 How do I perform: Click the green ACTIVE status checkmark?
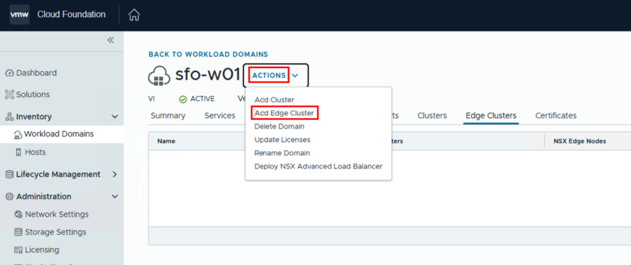(x=183, y=99)
